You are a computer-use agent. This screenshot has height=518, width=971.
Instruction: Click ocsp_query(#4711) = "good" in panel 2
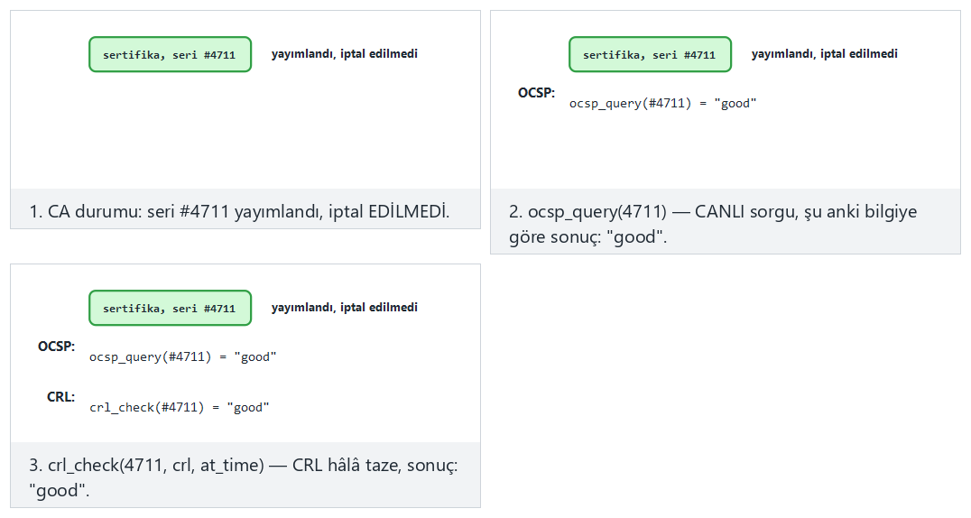[662, 104]
